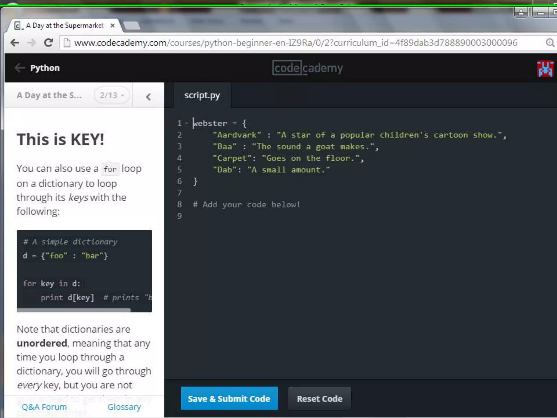The image size is (557, 418).
Task: Click the Reset Code button
Action: [x=319, y=398]
